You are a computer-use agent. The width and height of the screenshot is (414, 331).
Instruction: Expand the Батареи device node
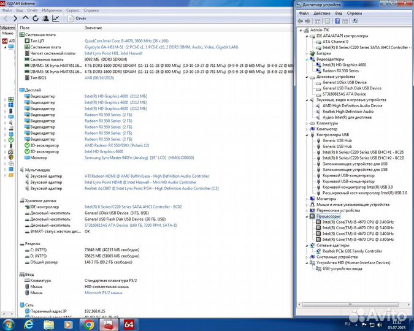(307, 53)
